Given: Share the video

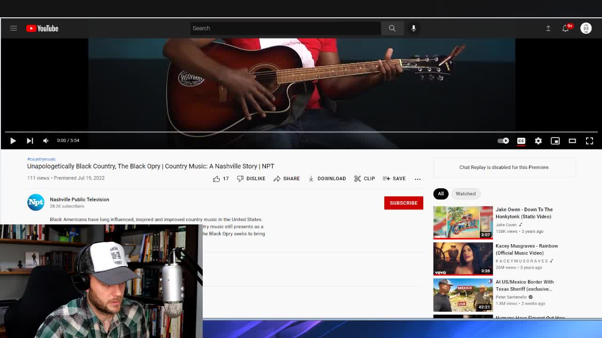Looking at the screenshot, I should (286, 178).
